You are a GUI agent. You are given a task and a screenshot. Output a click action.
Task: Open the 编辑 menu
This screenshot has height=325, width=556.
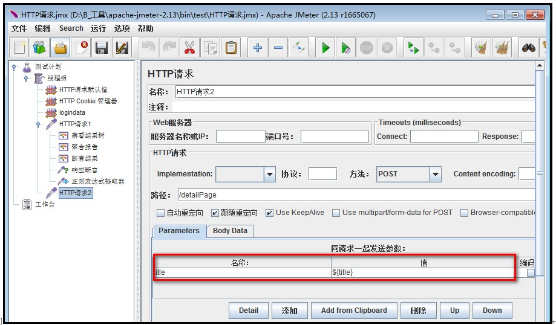[42, 28]
